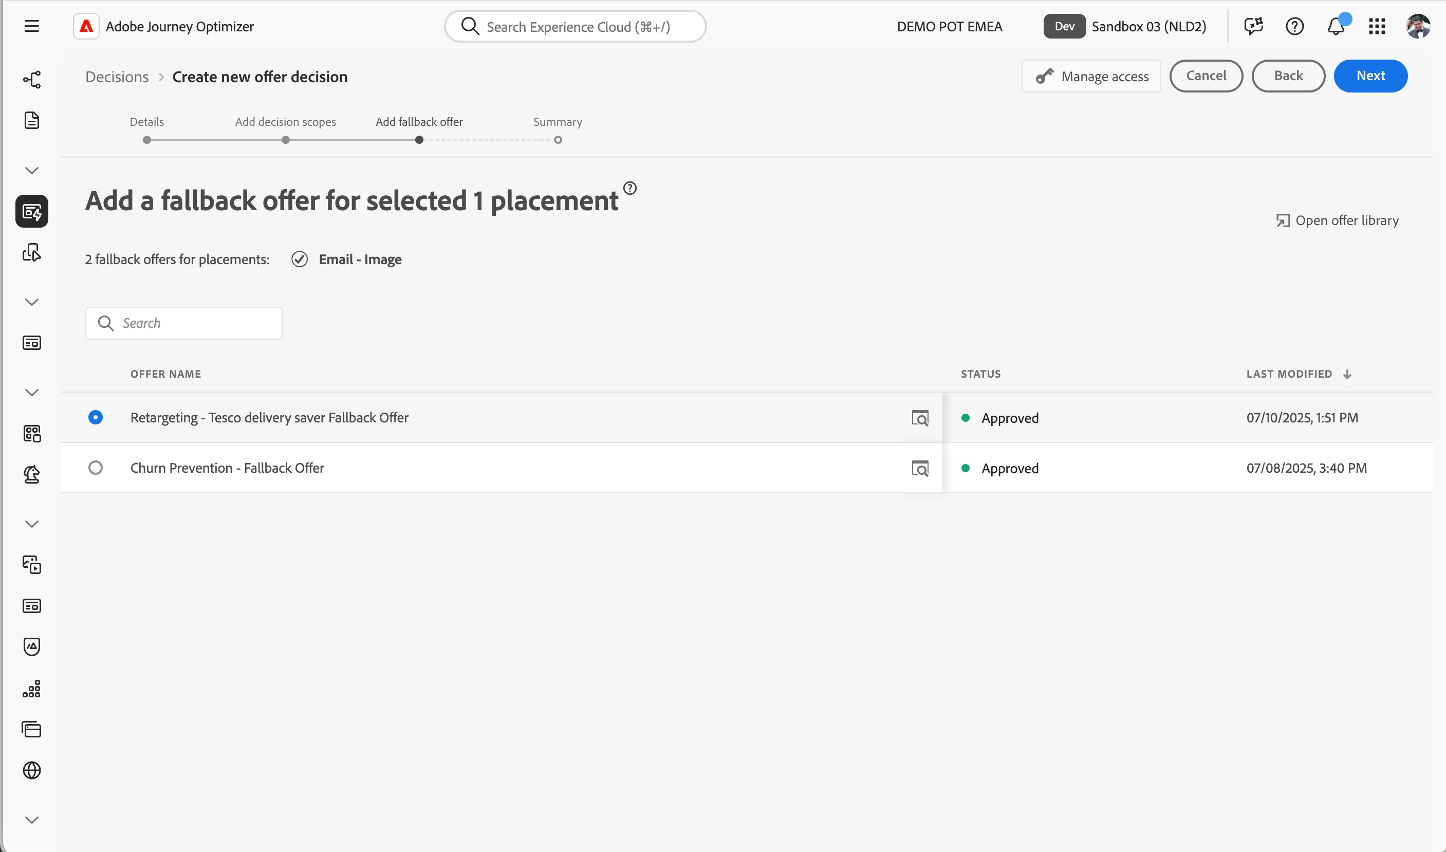Viewport: 1446px width, 852px height.
Task: Expand the bottom sidebar chevron
Action: click(x=31, y=820)
